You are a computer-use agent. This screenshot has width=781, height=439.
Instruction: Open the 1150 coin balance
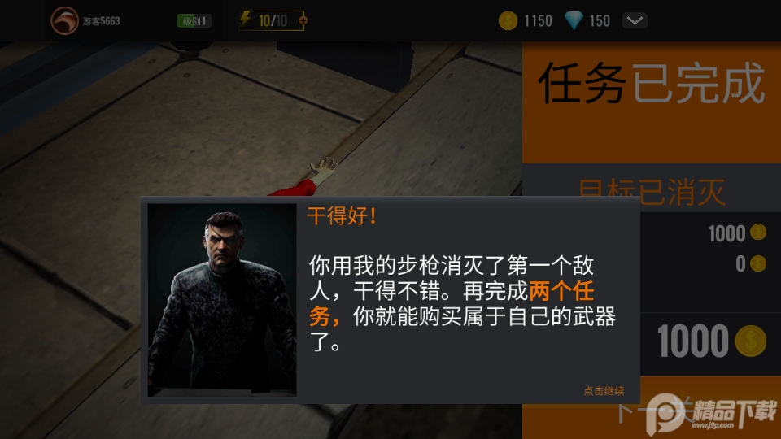pyautogui.click(x=538, y=21)
